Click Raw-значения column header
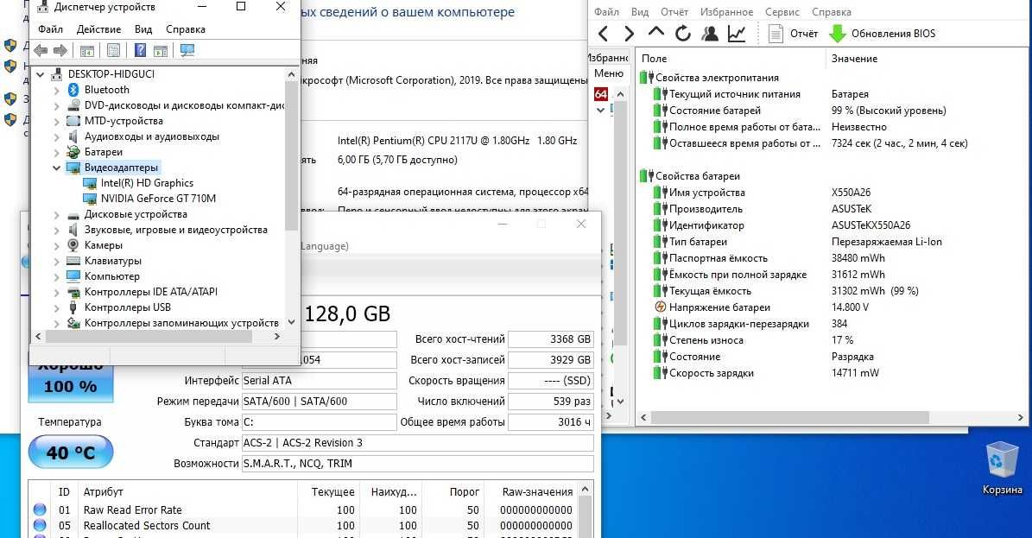The width and height of the screenshot is (1032, 538). pos(537,492)
